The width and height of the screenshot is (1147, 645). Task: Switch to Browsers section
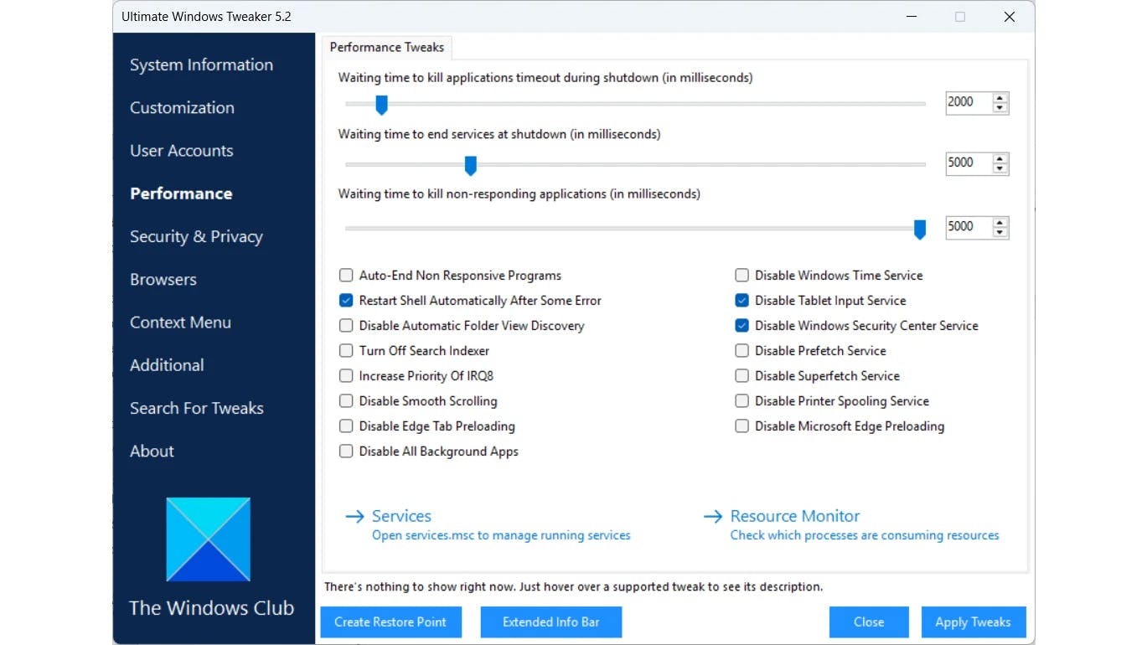pos(163,280)
